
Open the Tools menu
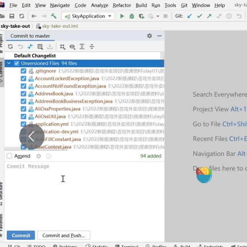pos(170,5)
